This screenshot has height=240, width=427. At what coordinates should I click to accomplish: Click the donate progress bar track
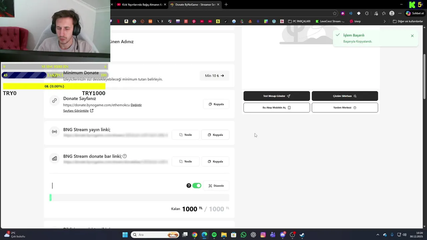point(139,198)
